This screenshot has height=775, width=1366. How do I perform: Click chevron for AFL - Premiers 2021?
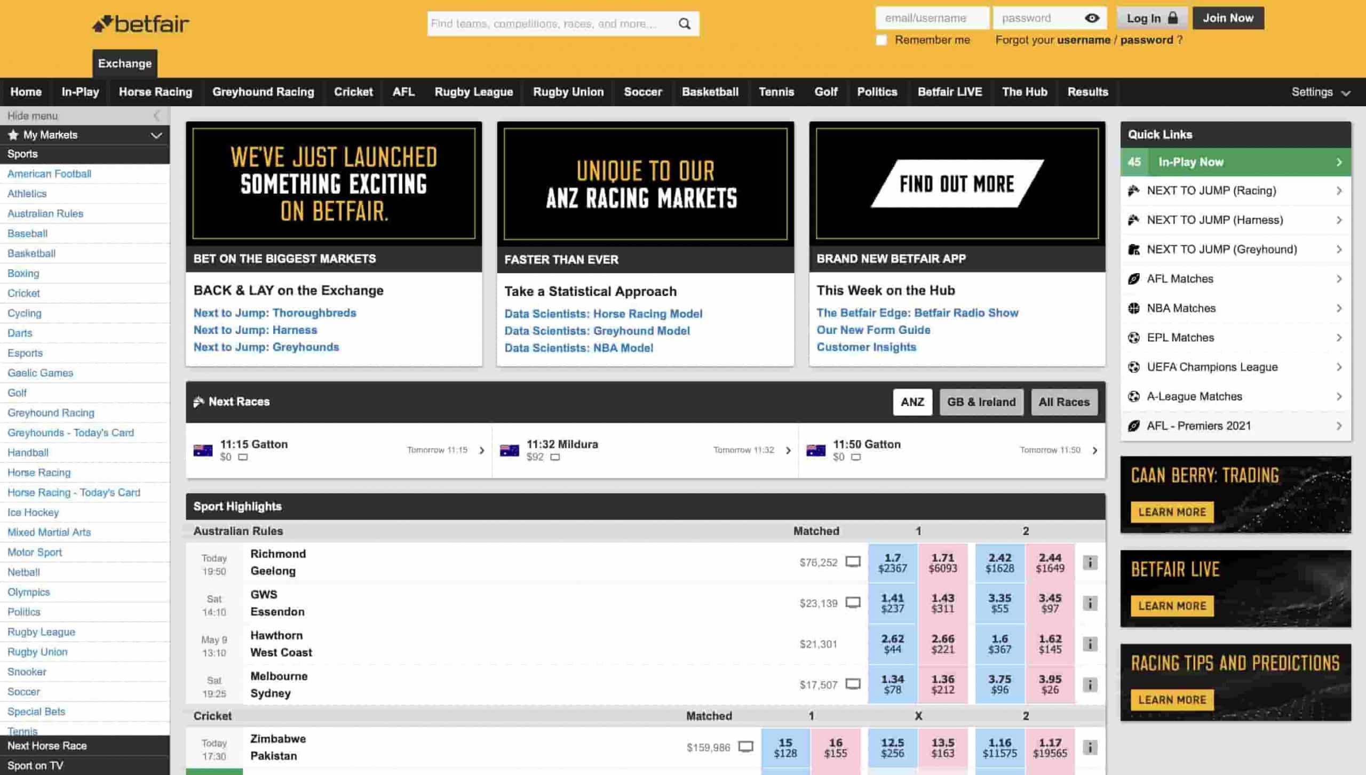(x=1339, y=426)
